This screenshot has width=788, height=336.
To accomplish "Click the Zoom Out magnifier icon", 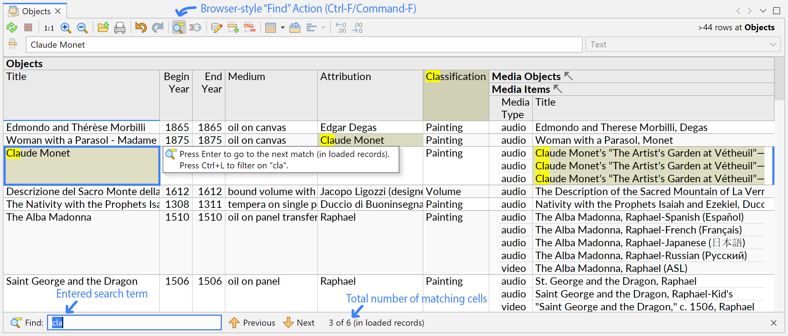I will coord(82,28).
